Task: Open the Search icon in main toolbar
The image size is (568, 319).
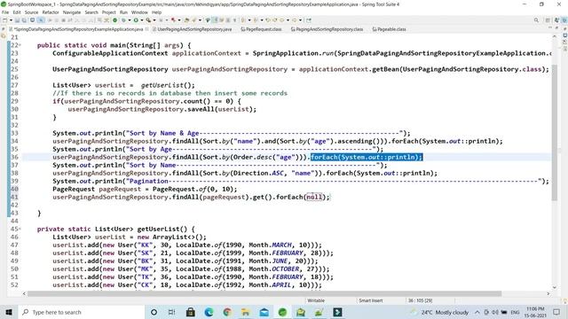Action: click(x=536, y=20)
